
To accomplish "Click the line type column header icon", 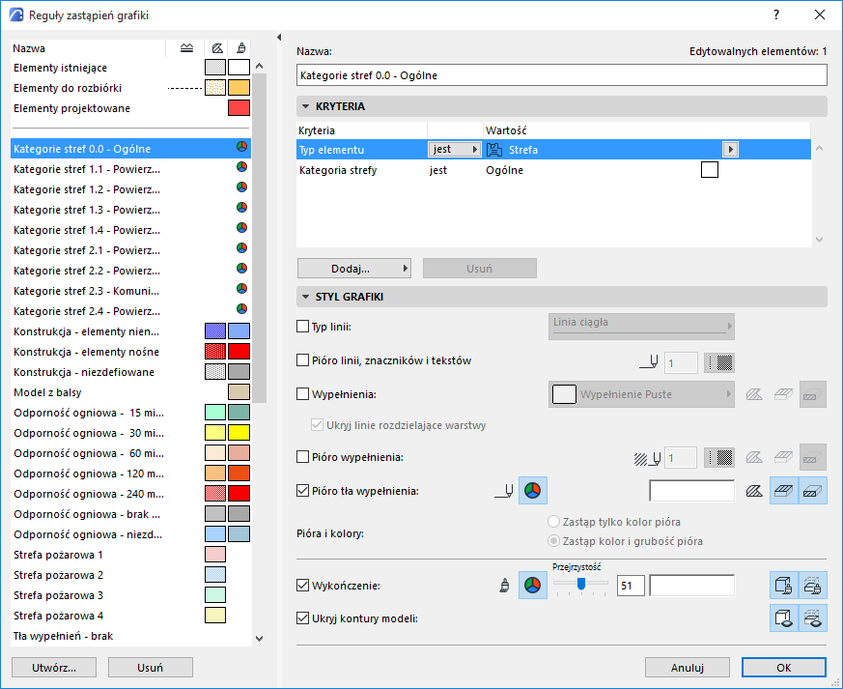I will (186, 48).
